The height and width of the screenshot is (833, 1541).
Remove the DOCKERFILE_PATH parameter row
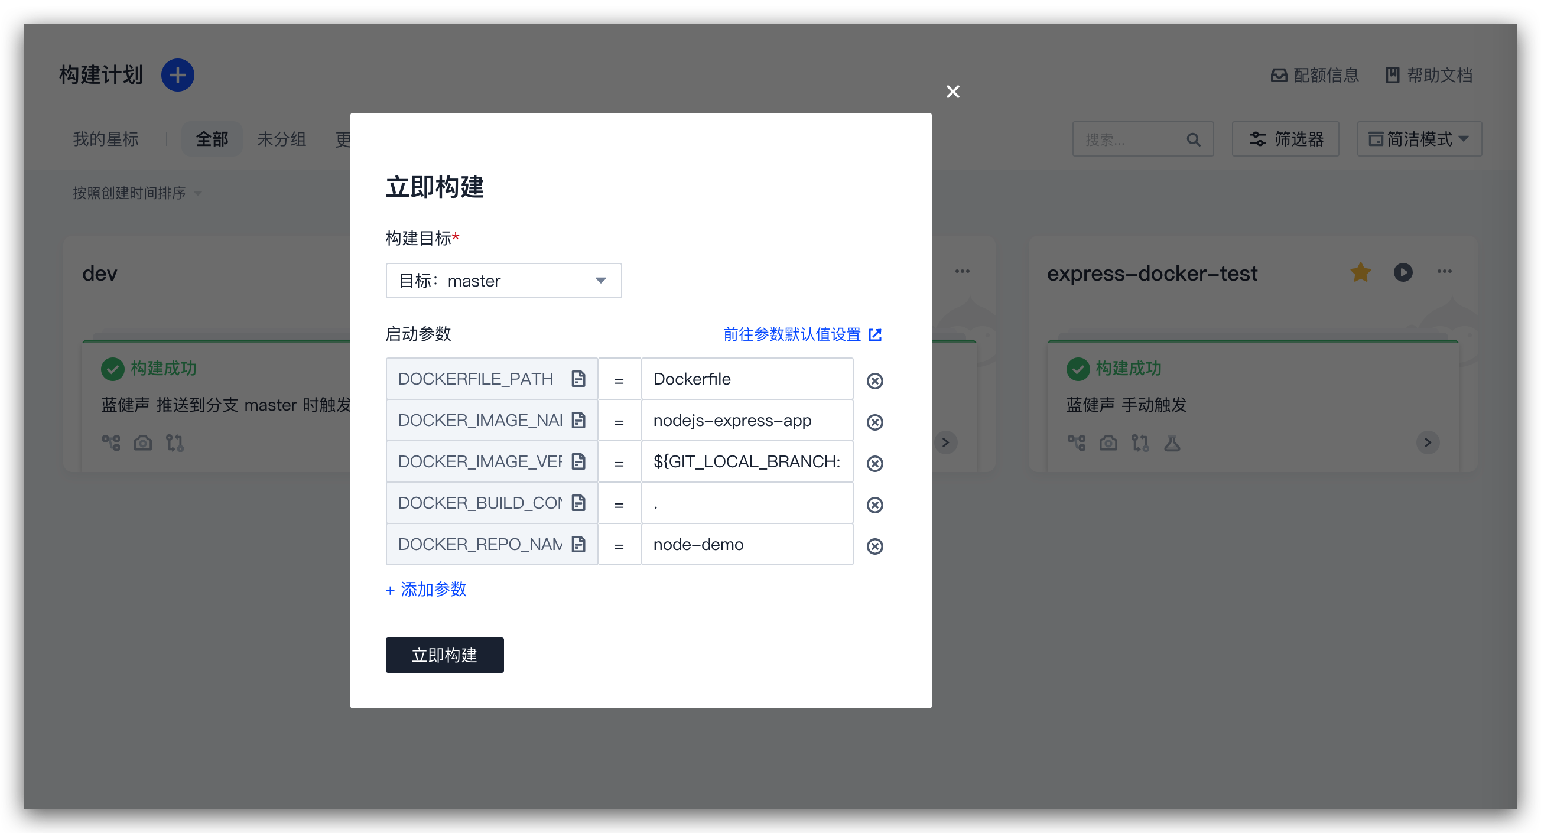pyautogui.click(x=874, y=380)
